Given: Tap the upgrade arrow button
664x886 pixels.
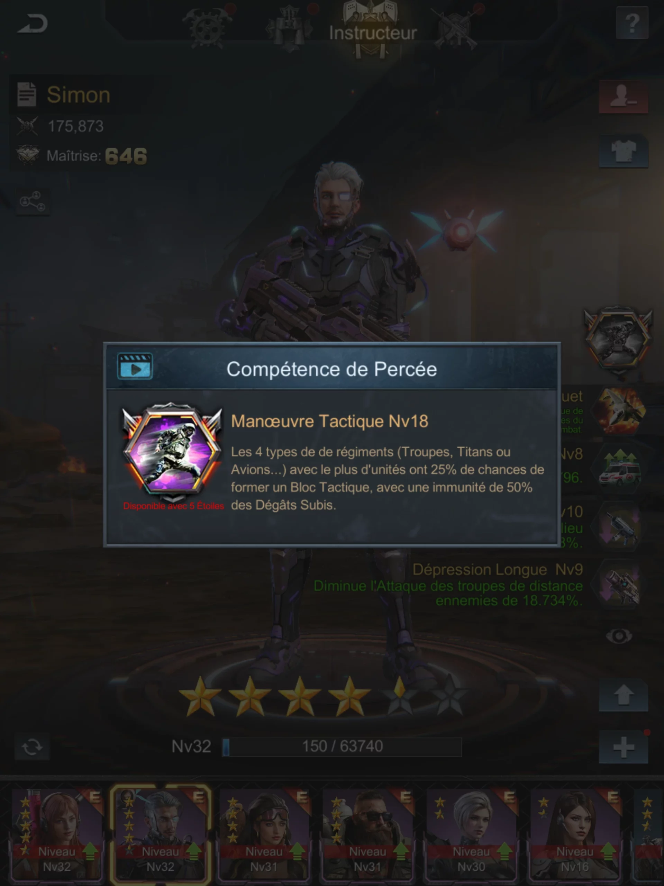Looking at the screenshot, I should 623,696.
